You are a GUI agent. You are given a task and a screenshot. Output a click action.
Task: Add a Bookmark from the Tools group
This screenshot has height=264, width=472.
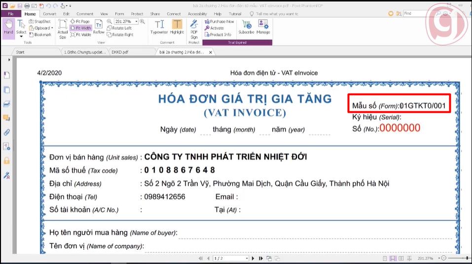(40, 34)
